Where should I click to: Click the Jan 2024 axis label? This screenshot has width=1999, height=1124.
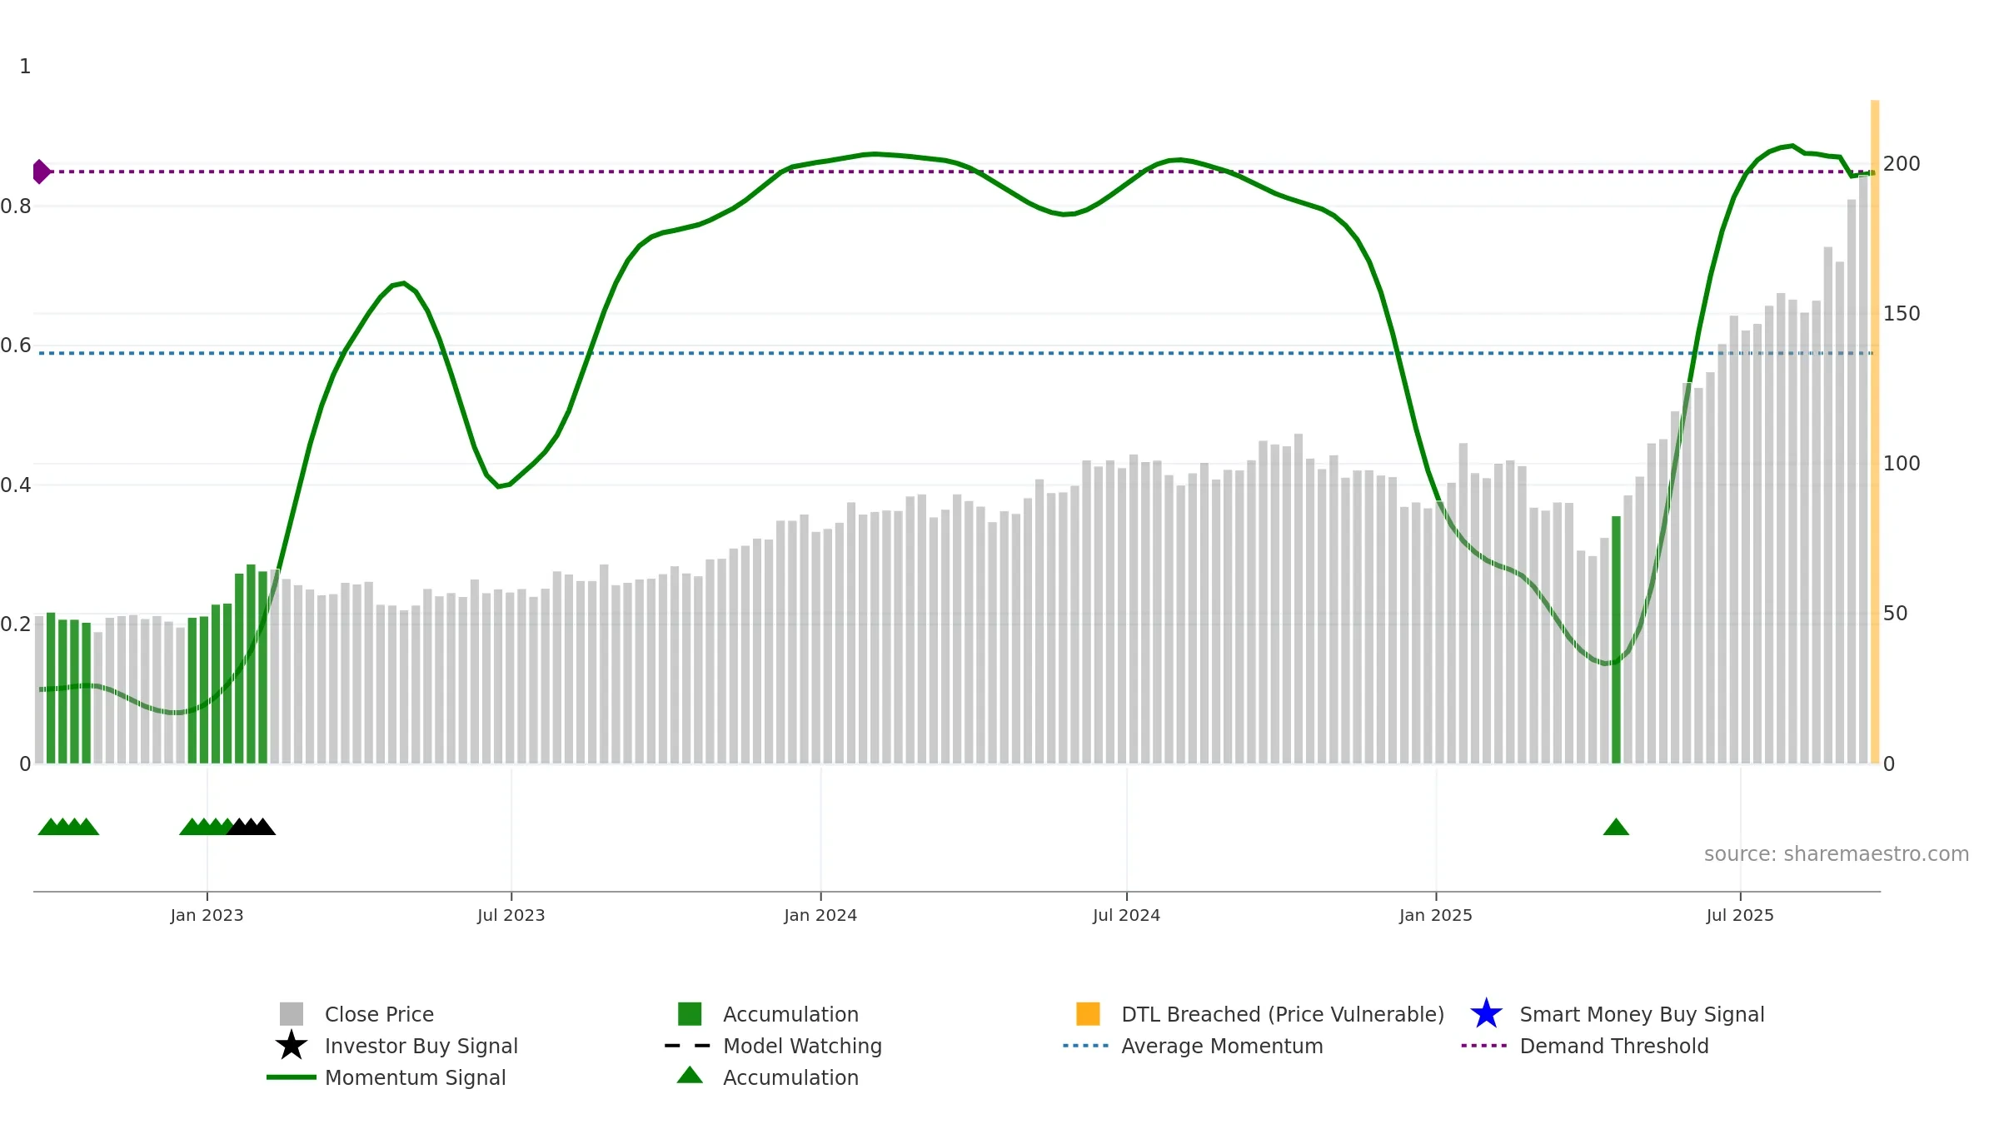[820, 915]
